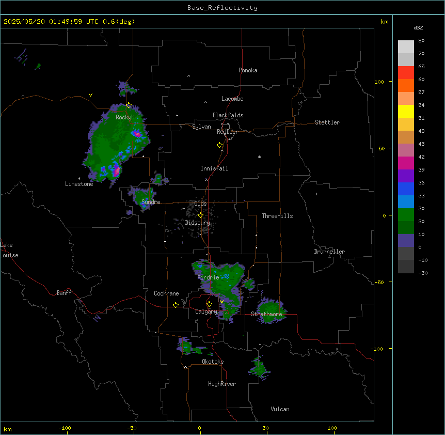Viewport: 445px width, 435px height.
Task: Click the km unit label at bottom left
Action: point(8,429)
